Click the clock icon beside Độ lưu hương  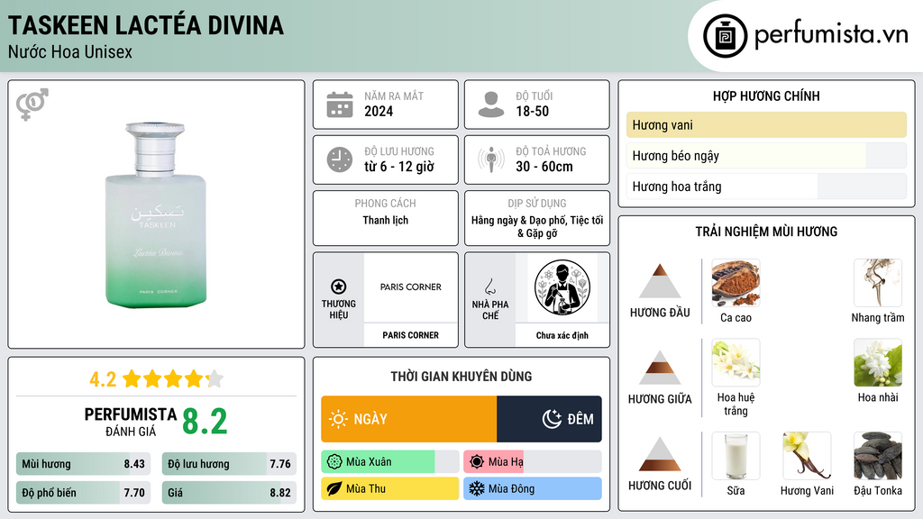coord(340,160)
